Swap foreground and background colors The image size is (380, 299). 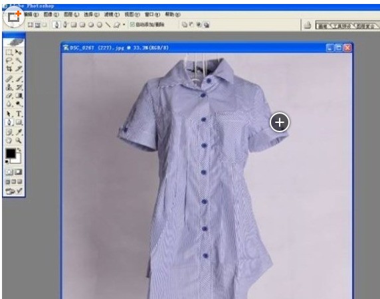pyautogui.click(x=19, y=150)
